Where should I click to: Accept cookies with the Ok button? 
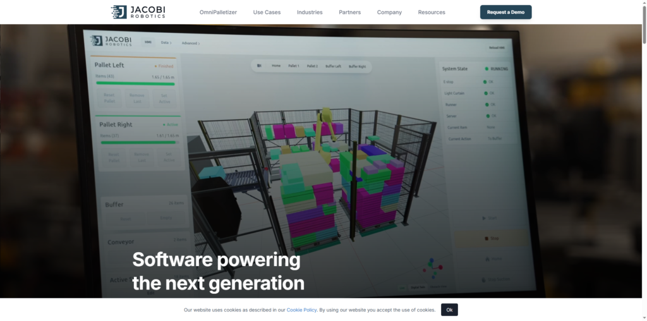click(x=449, y=310)
